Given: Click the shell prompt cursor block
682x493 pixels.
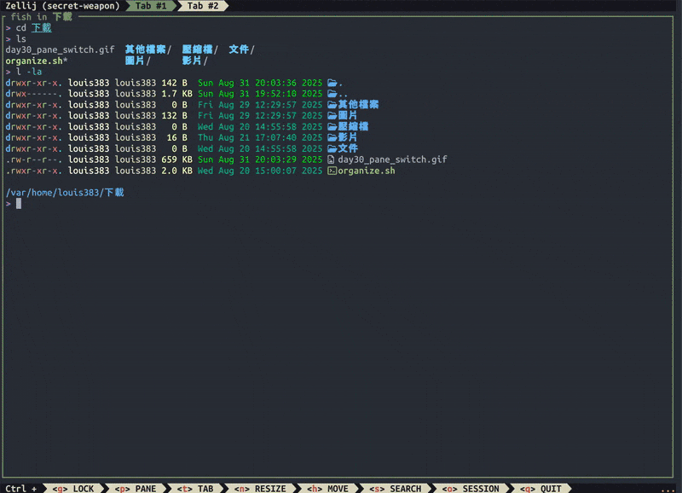Looking at the screenshot, I should pyautogui.click(x=19, y=203).
